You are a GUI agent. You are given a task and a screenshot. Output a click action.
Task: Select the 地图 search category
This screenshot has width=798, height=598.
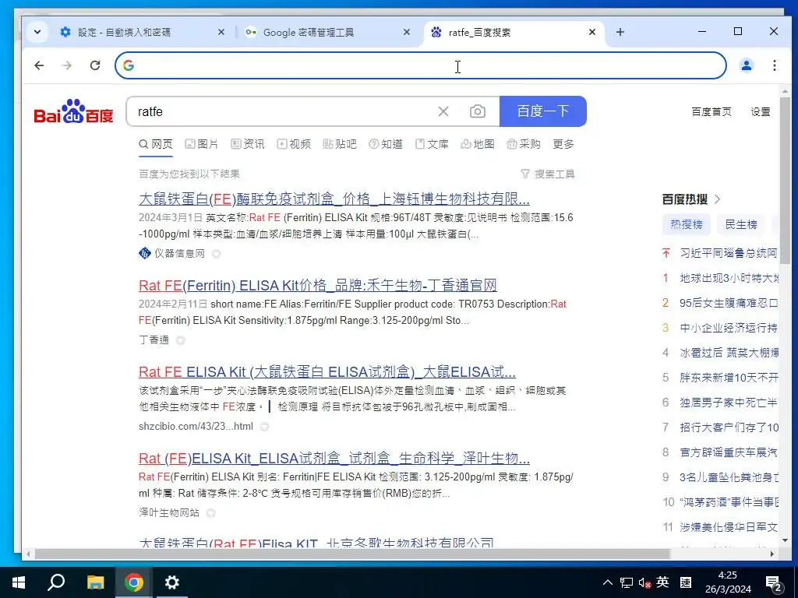click(478, 144)
